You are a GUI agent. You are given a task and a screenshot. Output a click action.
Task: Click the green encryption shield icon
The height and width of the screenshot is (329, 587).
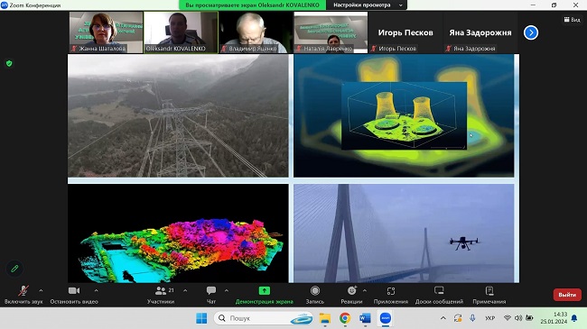click(x=9, y=64)
